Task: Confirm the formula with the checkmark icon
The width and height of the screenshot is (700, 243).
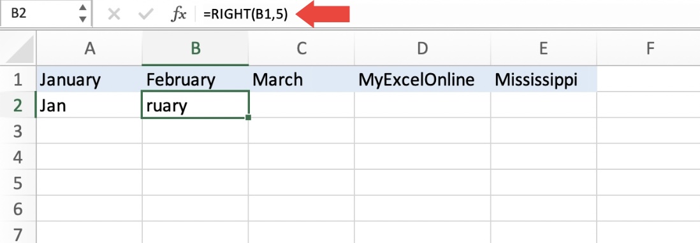Action: click(145, 15)
